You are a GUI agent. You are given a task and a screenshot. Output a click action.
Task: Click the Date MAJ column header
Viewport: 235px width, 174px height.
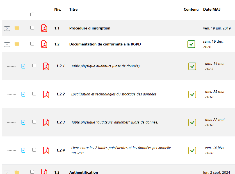(x=212, y=9)
